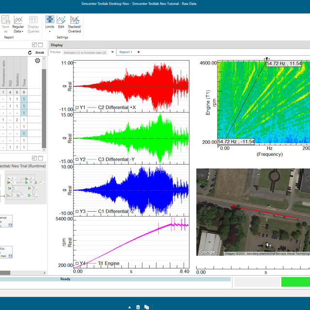Click the refresh arrow beside Break
This screenshot has height=310, width=310.
(30, 53)
